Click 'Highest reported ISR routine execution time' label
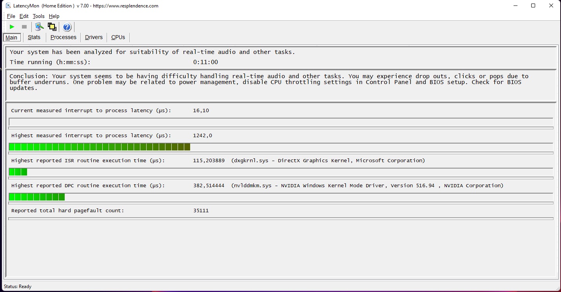This screenshot has height=292, width=561. coord(88,161)
